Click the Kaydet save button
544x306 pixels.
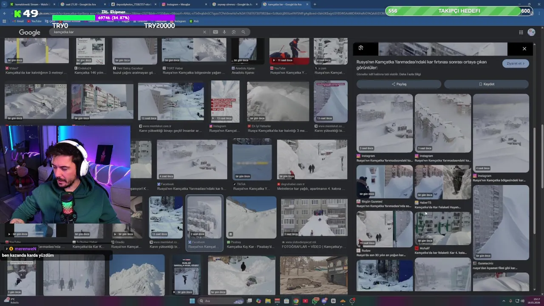click(x=486, y=84)
